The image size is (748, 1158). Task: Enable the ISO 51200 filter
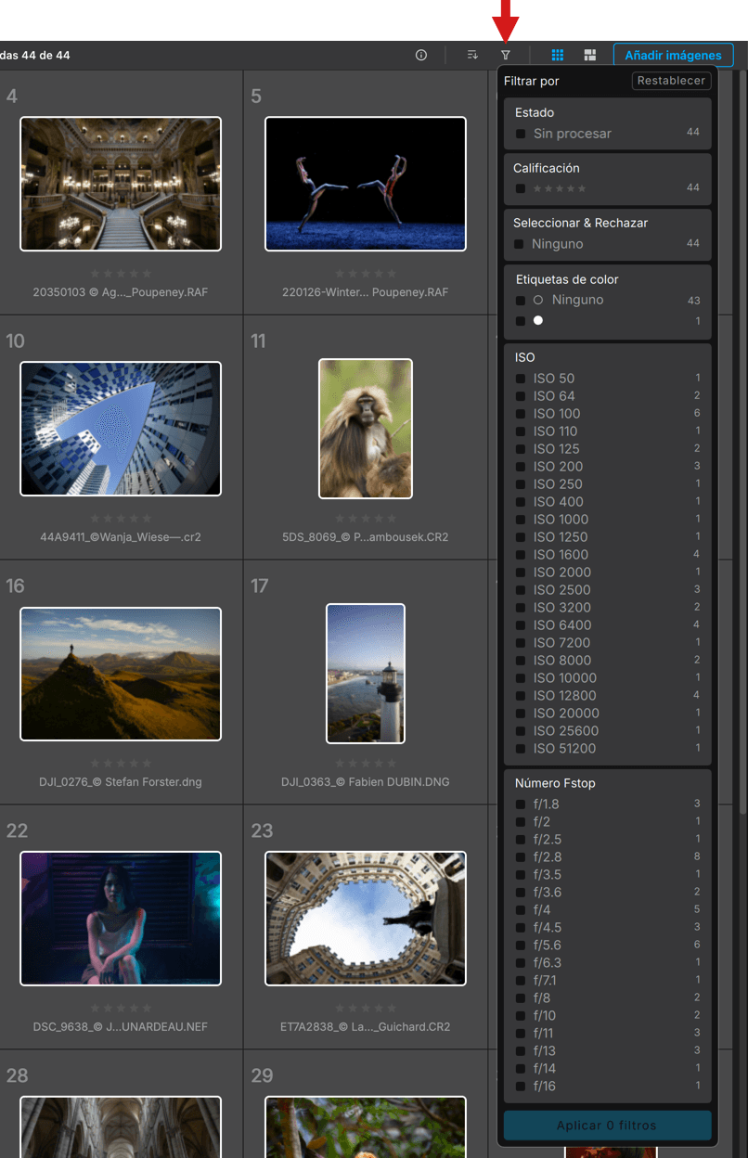tap(521, 749)
